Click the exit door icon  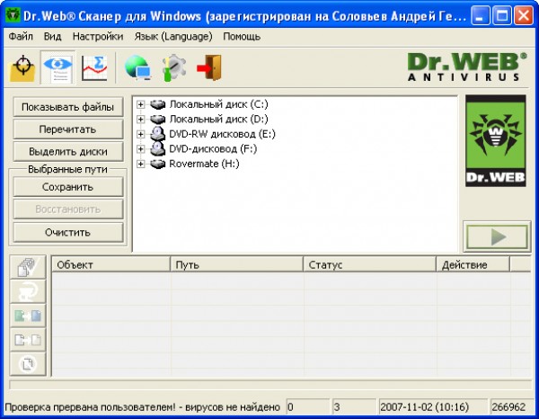[209, 67]
